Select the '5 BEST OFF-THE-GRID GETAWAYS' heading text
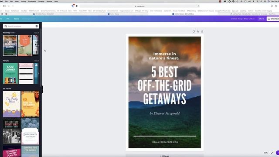 tap(165, 85)
